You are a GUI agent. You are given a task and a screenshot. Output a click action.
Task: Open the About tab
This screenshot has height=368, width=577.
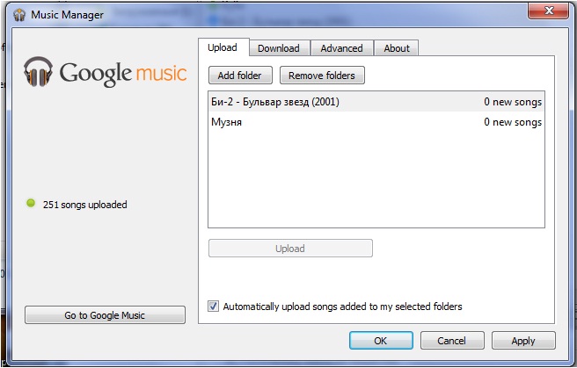[397, 48]
